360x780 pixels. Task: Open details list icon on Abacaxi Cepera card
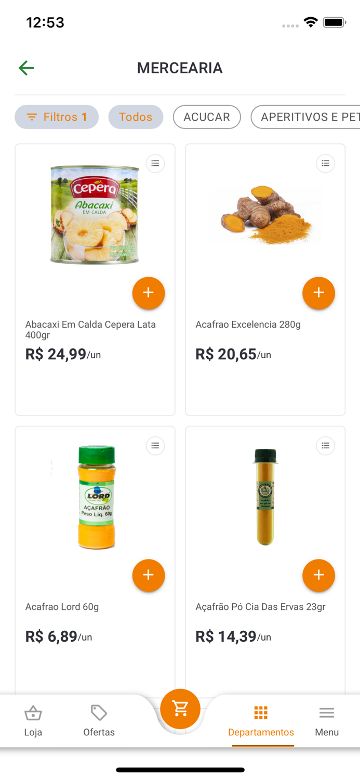(155, 163)
